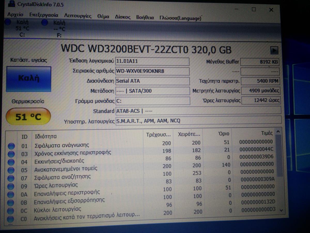This screenshot has width=310, height=233.
Task: Select the Ώρες λειτουργίας attribute row
Action: point(141,183)
